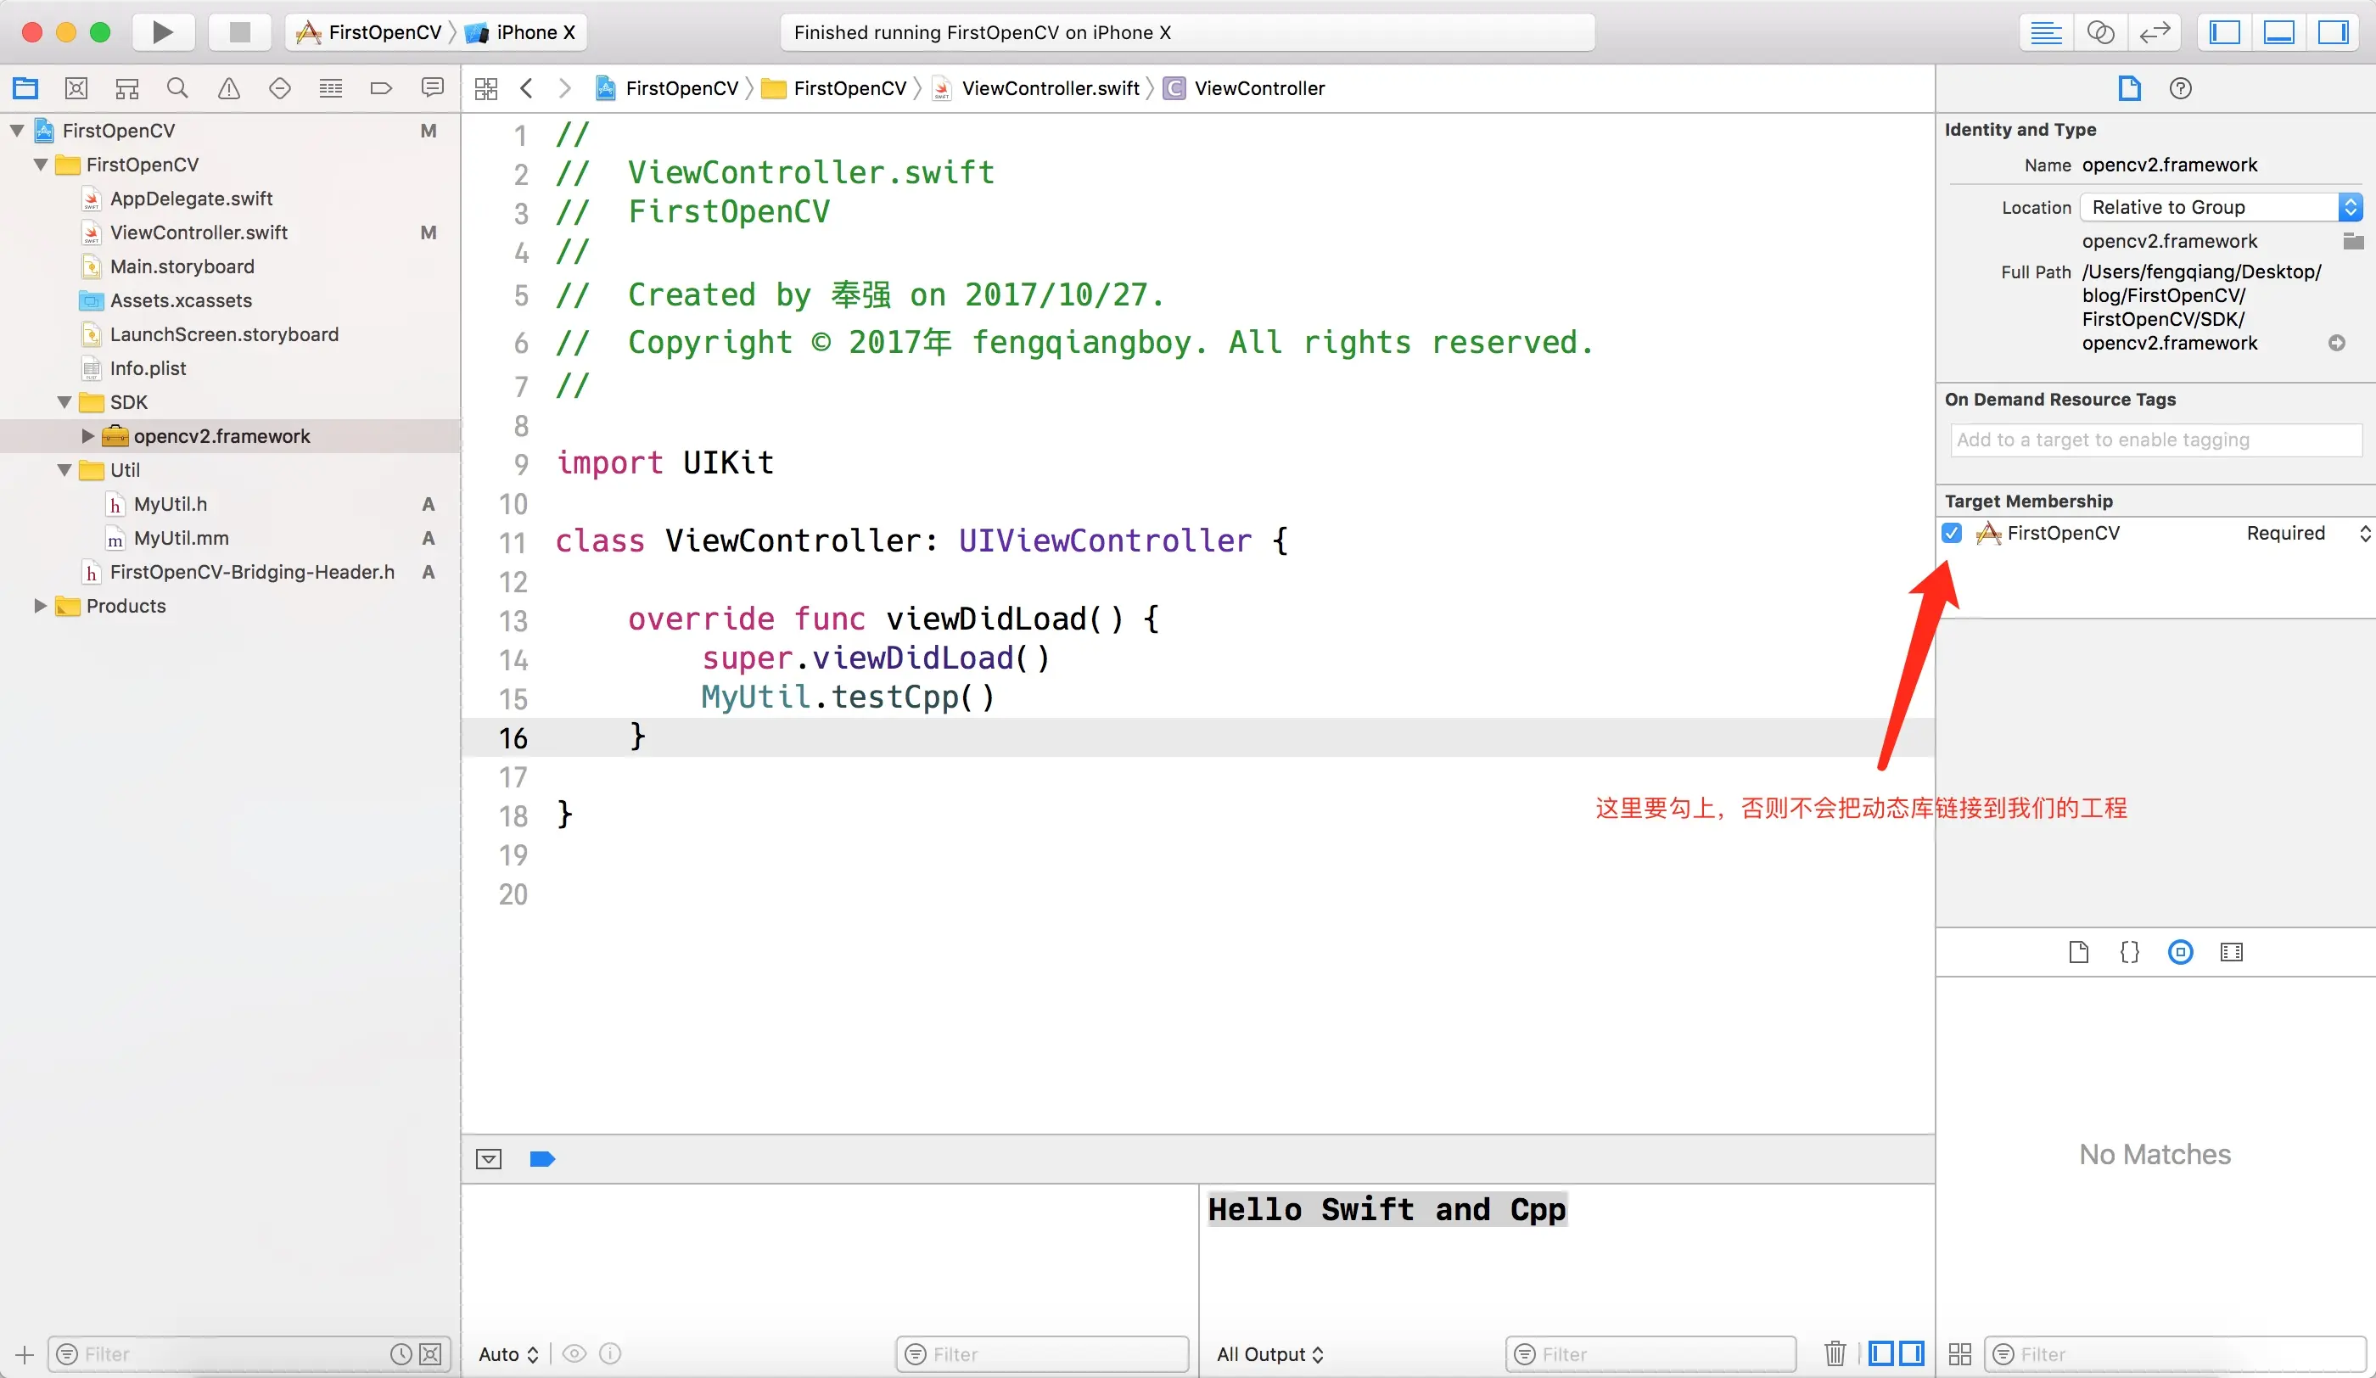Open Location Relative to Group dropdown
The image size is (2376, 1378).
(2221, 206)
